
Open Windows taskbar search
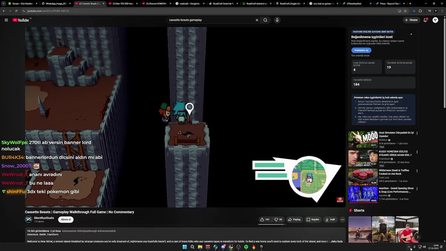(192, 247)
